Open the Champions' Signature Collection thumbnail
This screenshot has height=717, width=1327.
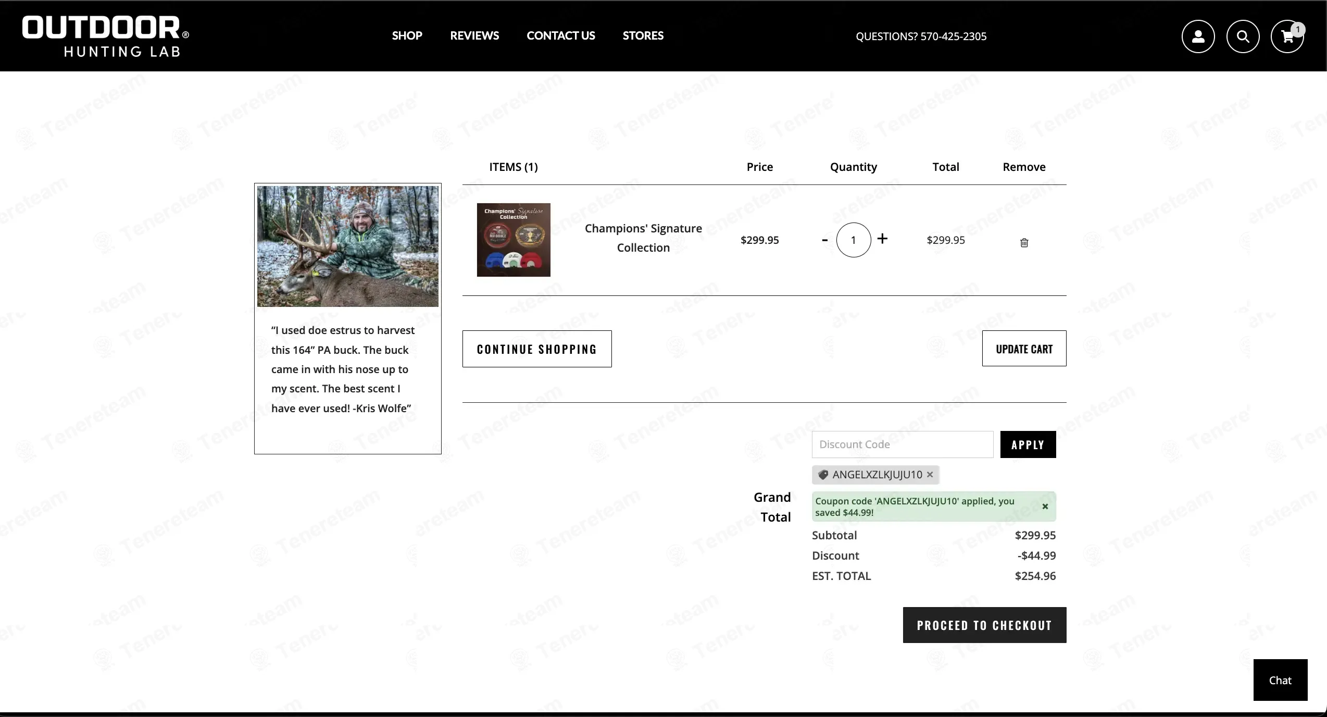514,240
